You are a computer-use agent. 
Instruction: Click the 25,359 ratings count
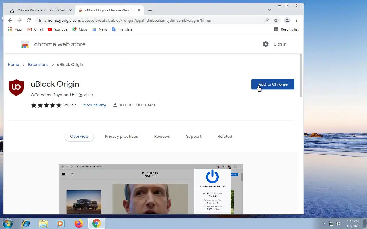70,105
